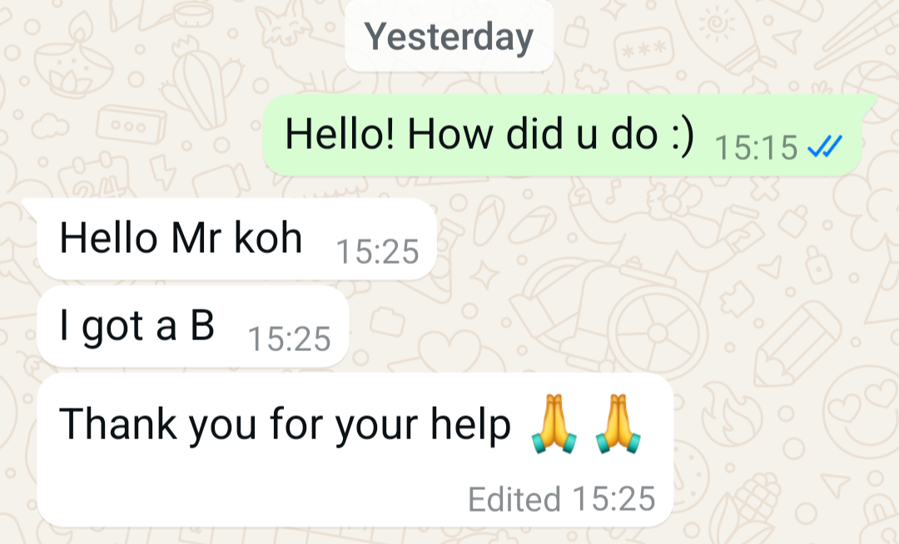This screenshot has height=544, width=899.
Task: Tap the letter 'B' in grade message
Action: click(x=202, y=324)
